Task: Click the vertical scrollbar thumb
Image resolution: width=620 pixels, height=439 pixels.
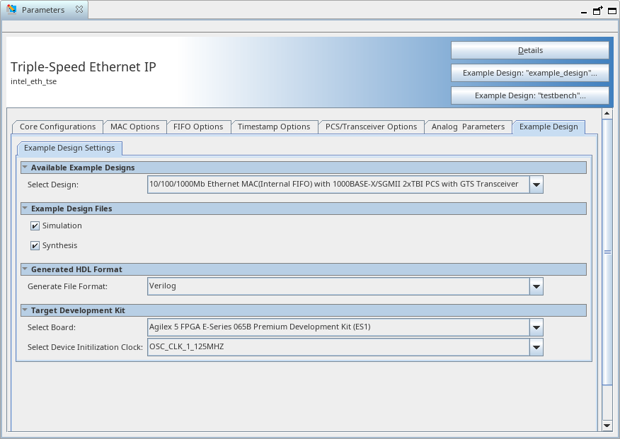Action: [607, 252]
